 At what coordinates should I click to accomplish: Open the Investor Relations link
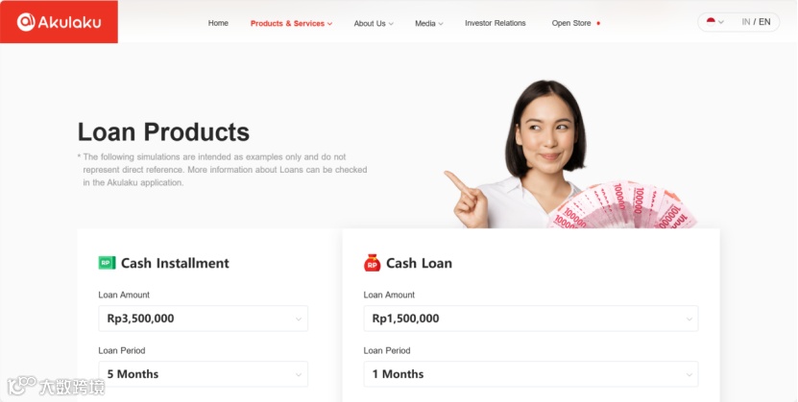coord(496,23)
